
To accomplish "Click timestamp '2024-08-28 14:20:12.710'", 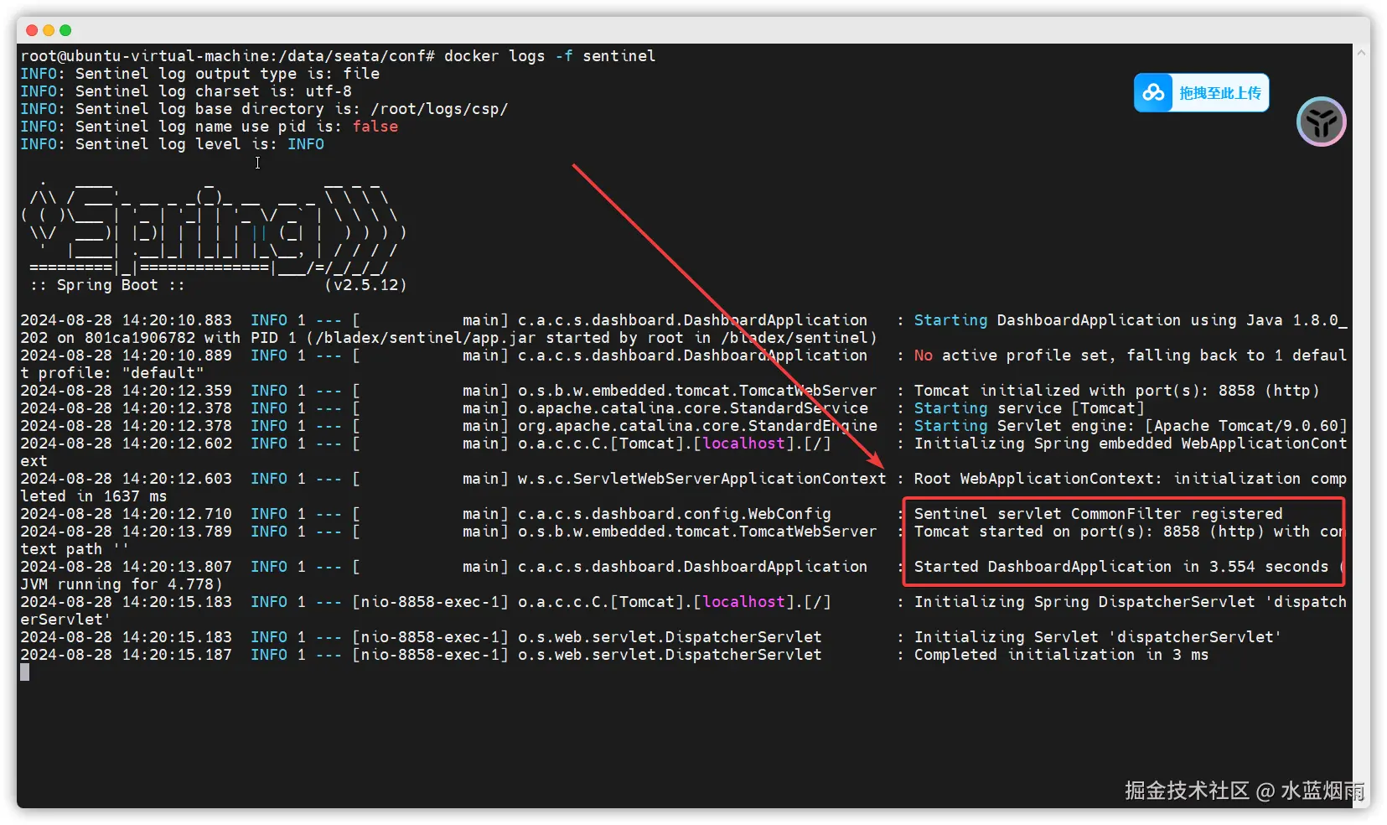I will tap(126, 514).
